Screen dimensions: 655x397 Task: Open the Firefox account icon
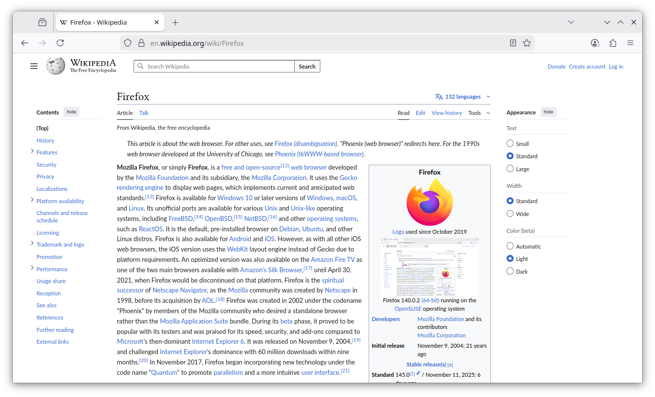(595, 43)
